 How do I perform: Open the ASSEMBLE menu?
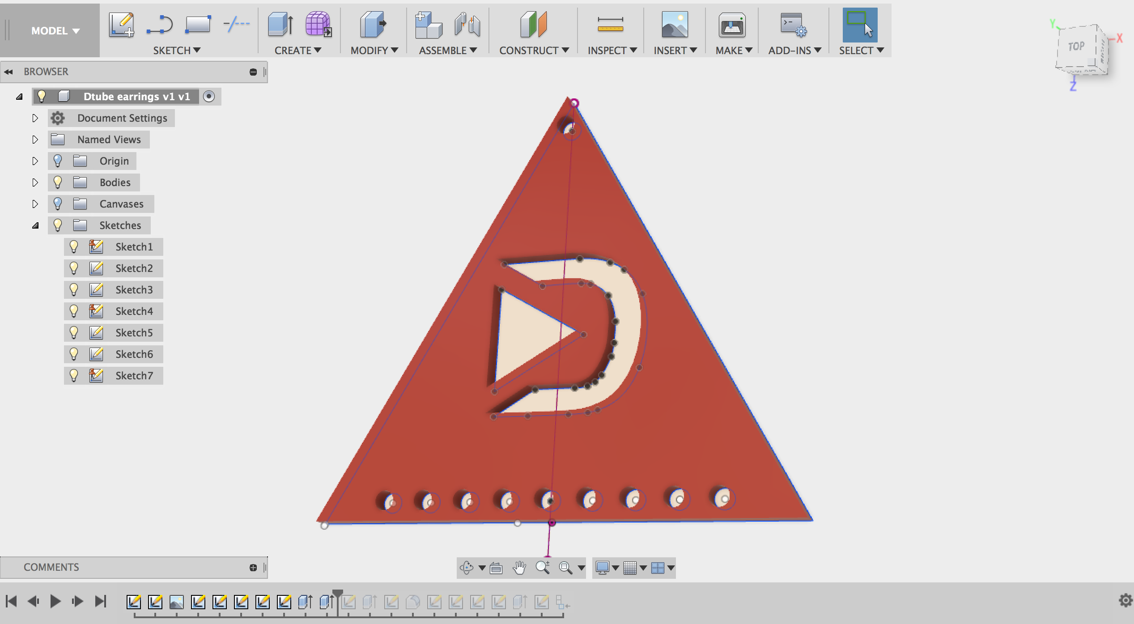point(448,51)
